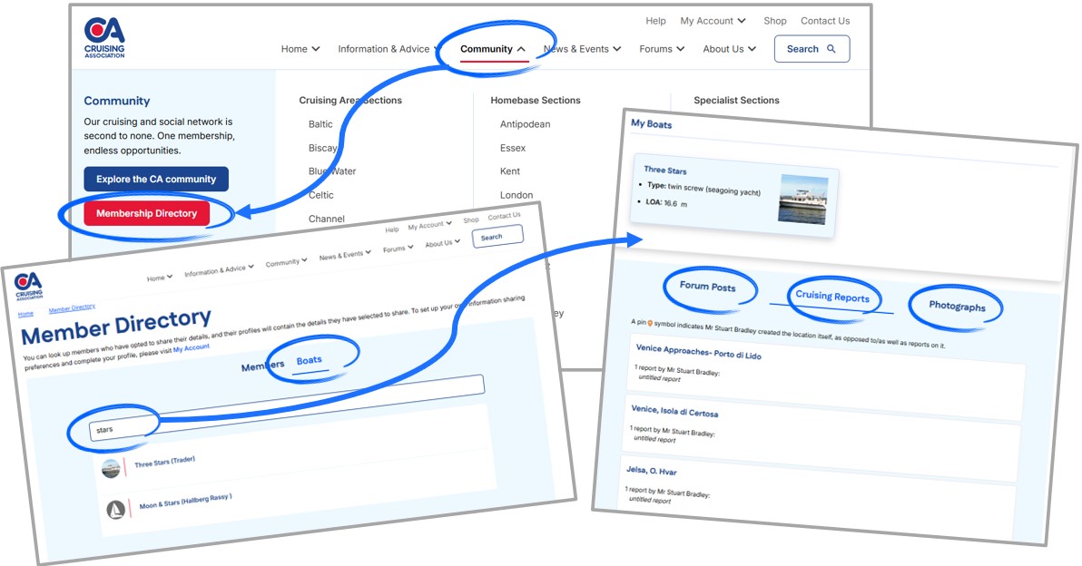The image size is (1082, 566).
Task: Choose Essex under Homebase Sections
Action: [x=513, y=148]
